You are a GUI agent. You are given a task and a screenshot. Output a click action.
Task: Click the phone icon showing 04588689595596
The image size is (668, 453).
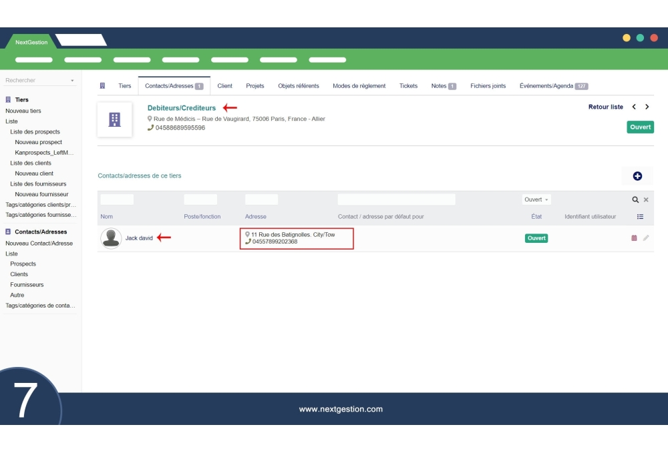(150, 127)
